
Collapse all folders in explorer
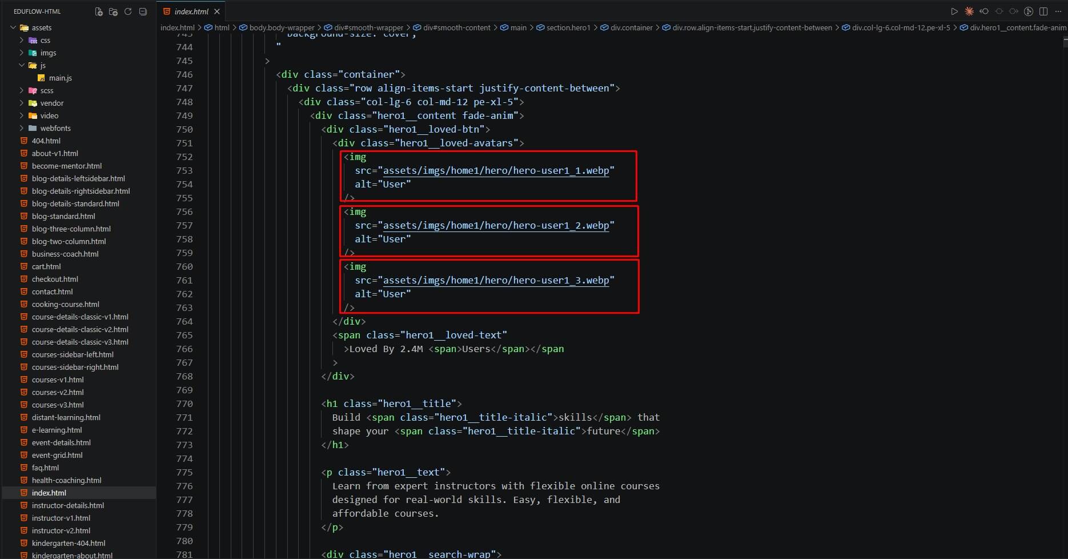[143, 11]
